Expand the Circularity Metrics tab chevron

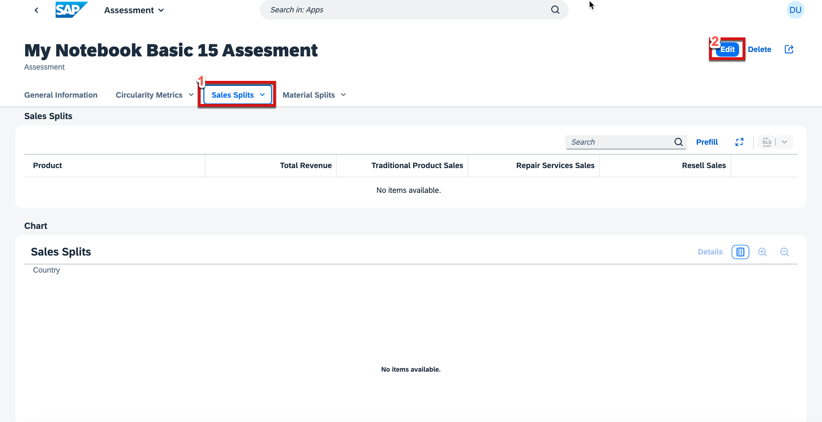pyautogui.click(x=191, y=95)
